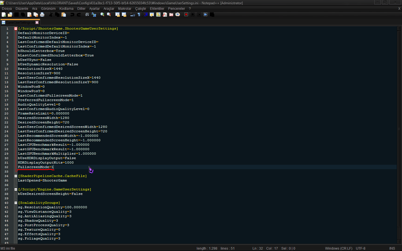Open the Find dialog
402x251 pixels.
coord(87,14)
